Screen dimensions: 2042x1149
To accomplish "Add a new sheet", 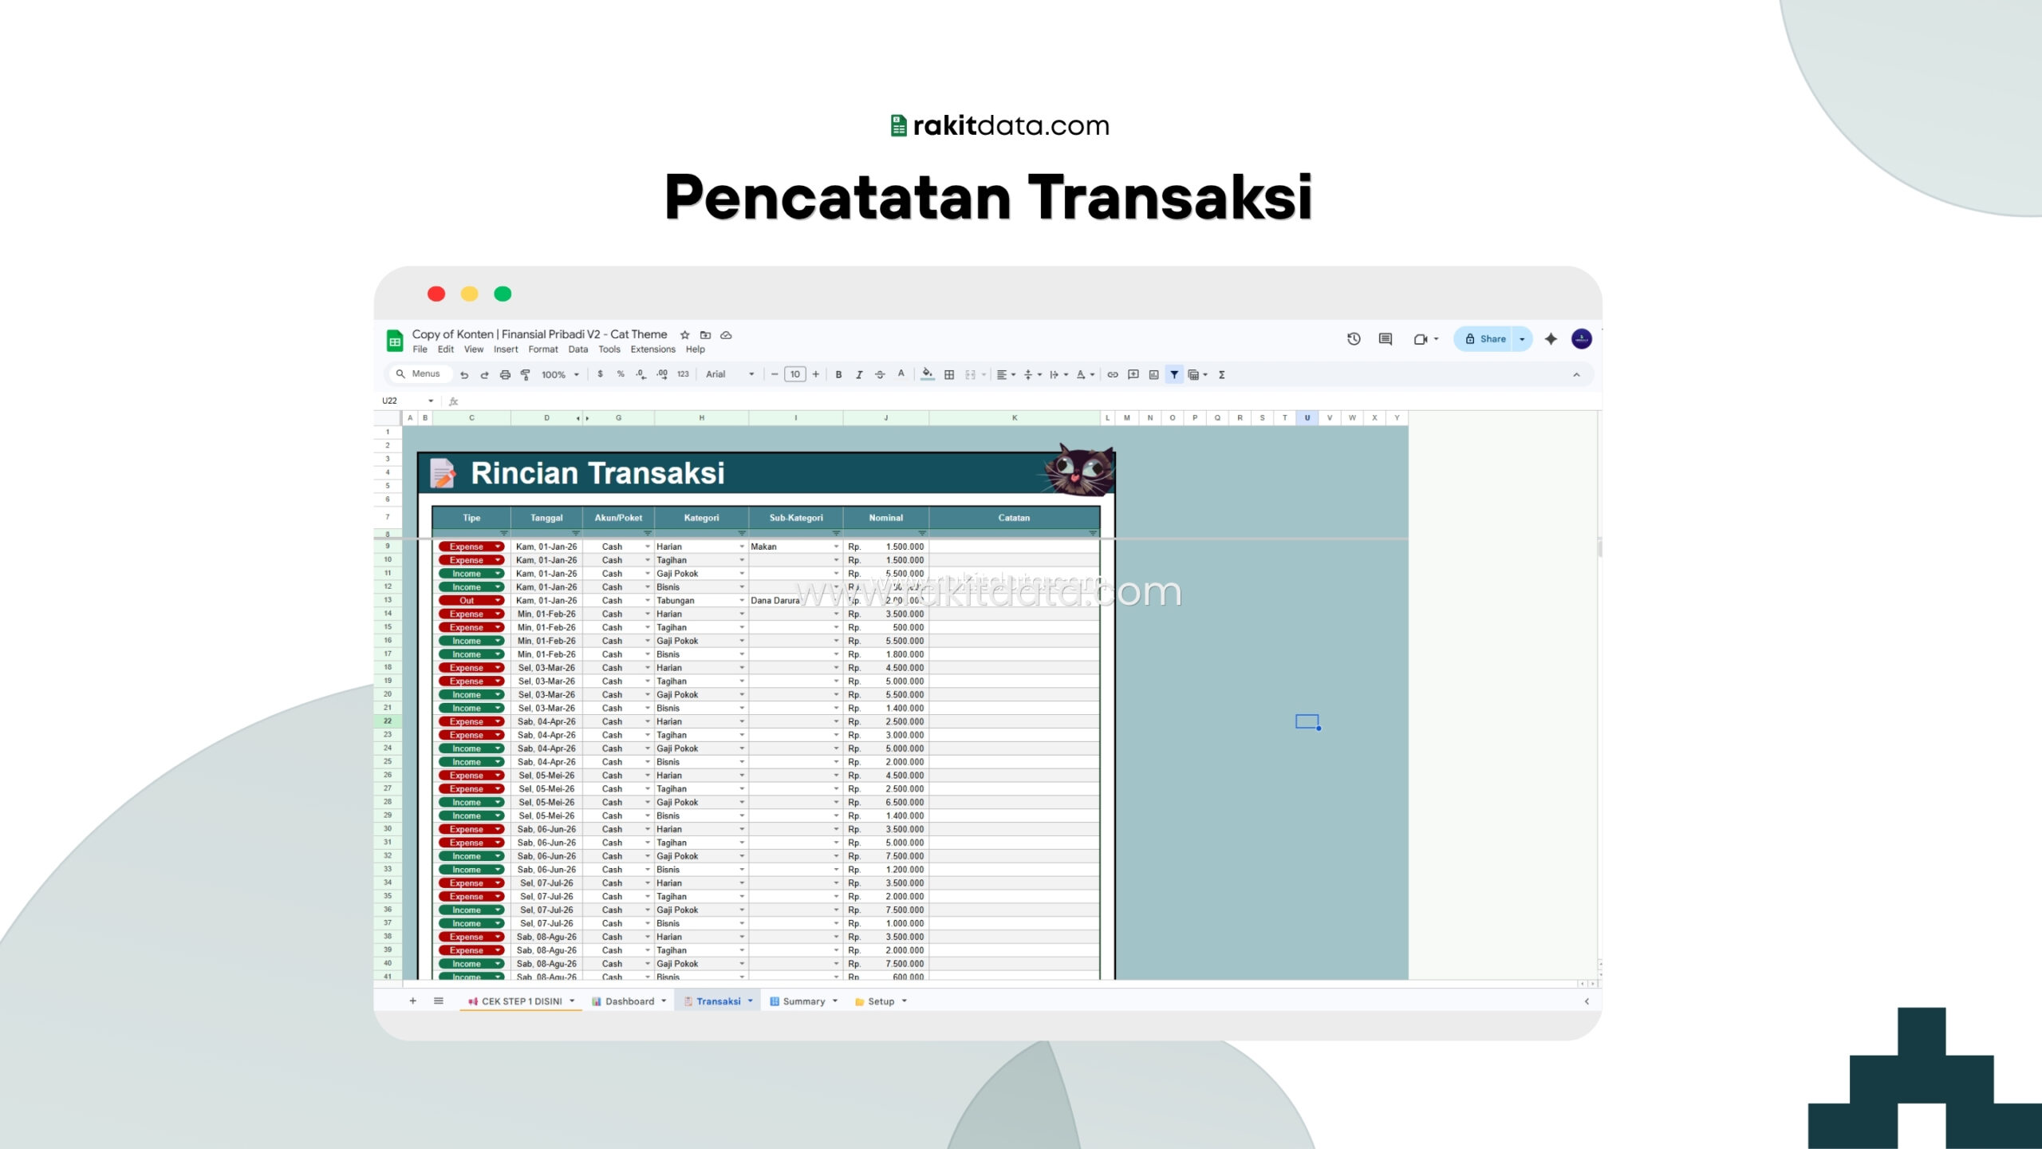I will click(x=412, y=1001).
